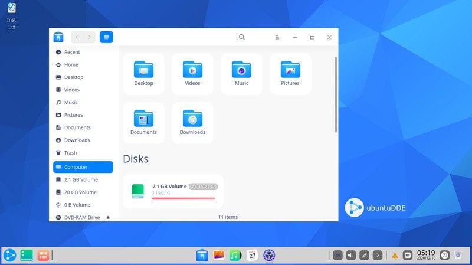Select Music in the sidebar
The width and height of the screenshot is (472, 265).
point(83,102)
